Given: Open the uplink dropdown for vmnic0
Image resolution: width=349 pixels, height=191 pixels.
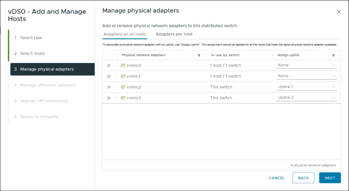Looking at the screenshot, I should [306, 65].
